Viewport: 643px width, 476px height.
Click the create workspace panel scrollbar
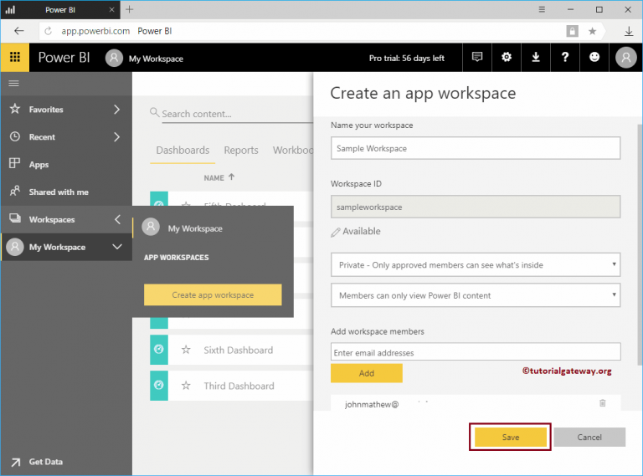click(640, 244)
